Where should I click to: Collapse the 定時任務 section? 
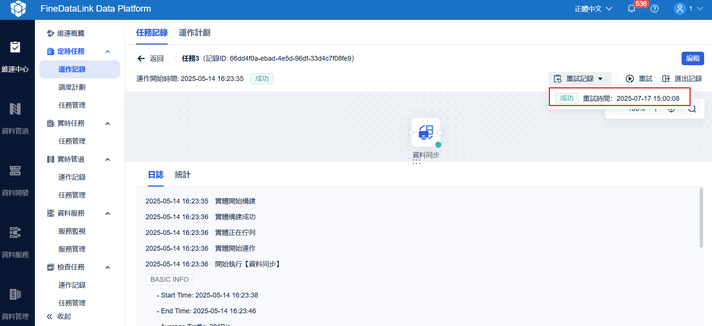click(108, 51)
